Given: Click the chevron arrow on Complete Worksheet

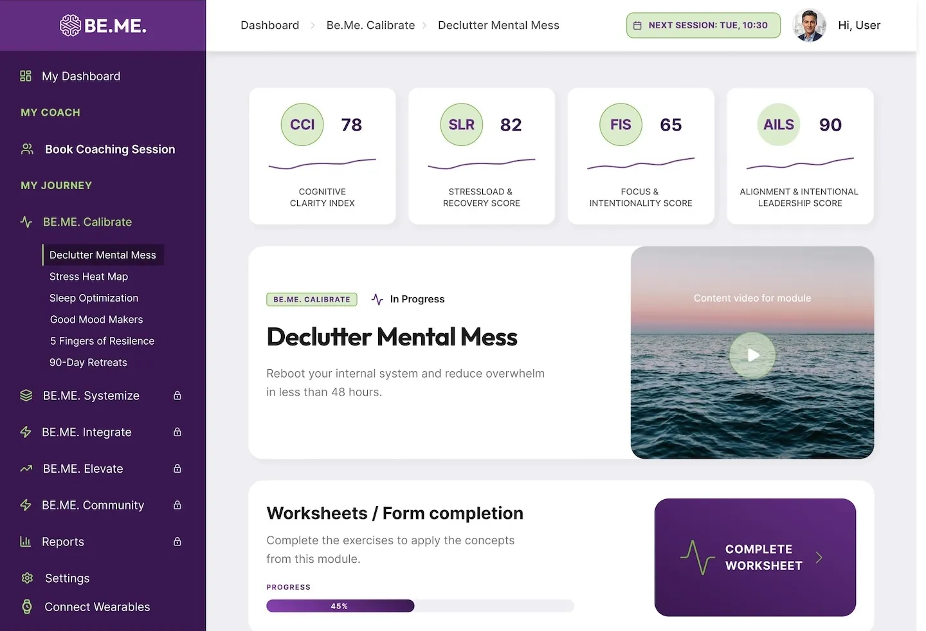Looking at the screenshot, I should coord(819,557).
